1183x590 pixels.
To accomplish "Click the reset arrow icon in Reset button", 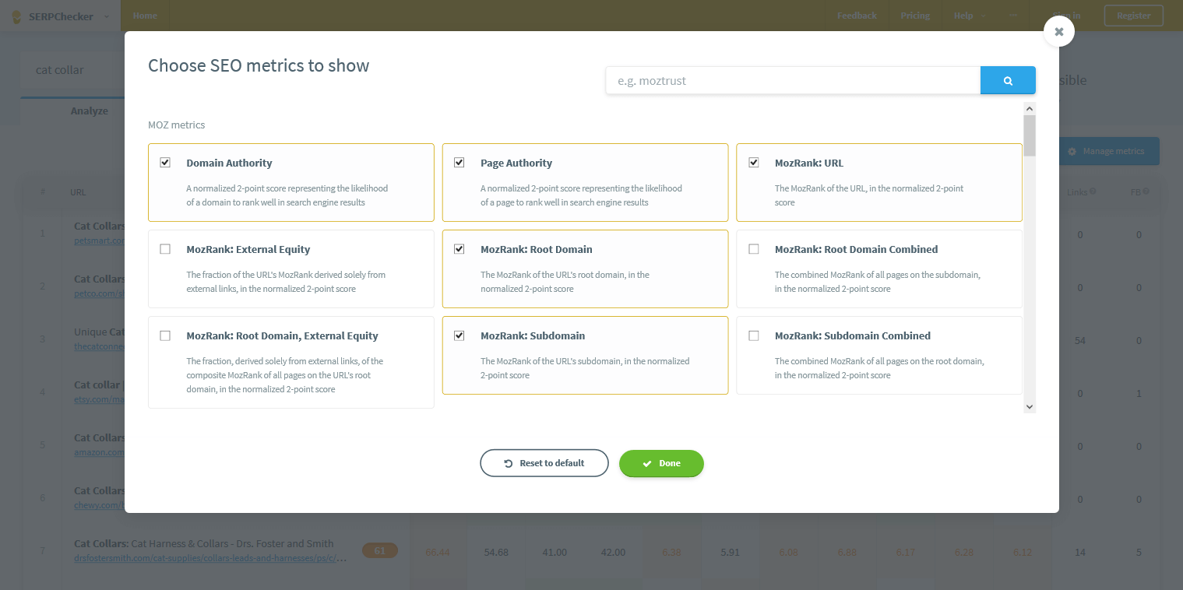I will (x=509, y=463).
